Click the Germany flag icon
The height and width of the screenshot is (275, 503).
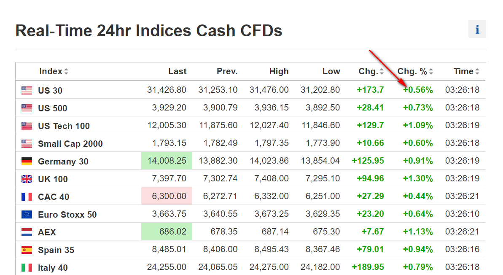(x=27, y=161)
